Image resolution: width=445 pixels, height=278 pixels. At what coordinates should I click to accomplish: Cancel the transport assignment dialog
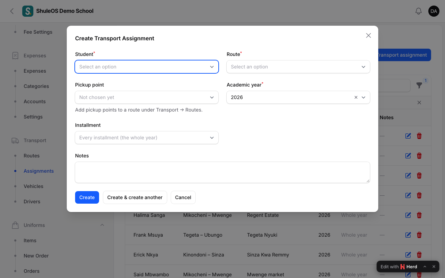[x=183, y=197]
